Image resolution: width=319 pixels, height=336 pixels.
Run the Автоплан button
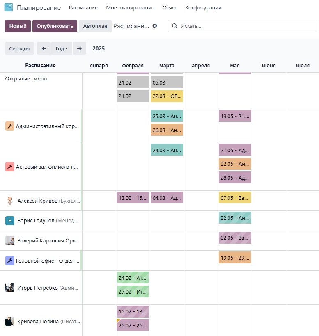click(x=95, y=26)
